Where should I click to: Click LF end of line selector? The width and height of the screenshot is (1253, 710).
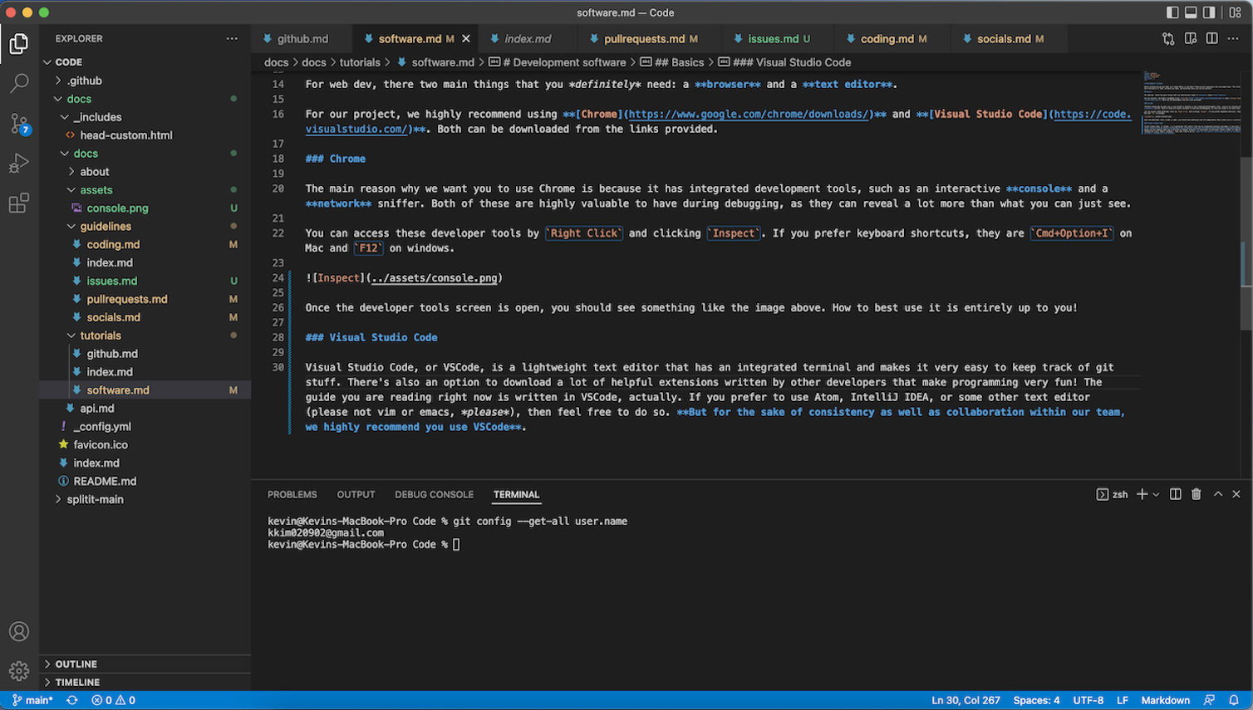coord(1123,700)
